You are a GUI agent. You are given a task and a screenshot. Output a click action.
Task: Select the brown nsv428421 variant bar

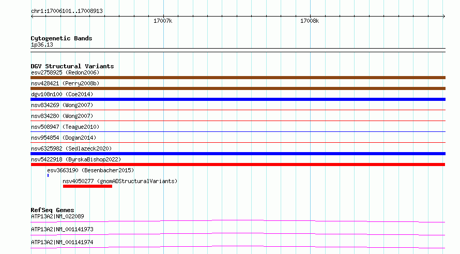coord(238,88)
